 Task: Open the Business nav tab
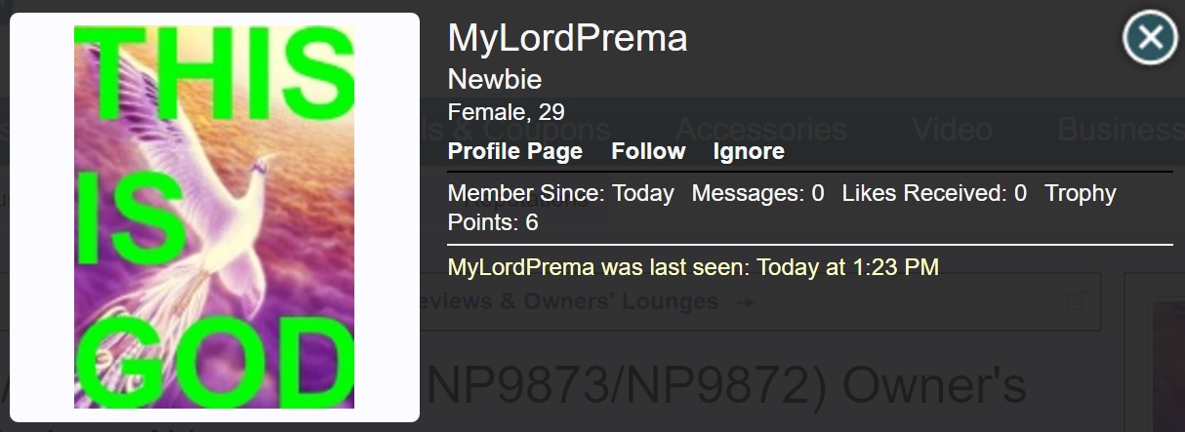pos(1120,130)
